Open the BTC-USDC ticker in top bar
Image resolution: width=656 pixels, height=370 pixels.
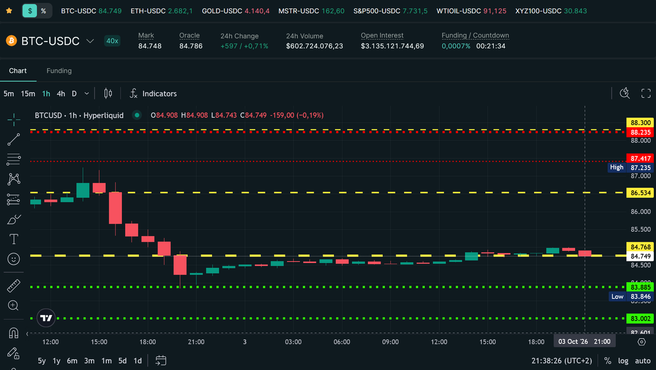click(91, 10)
